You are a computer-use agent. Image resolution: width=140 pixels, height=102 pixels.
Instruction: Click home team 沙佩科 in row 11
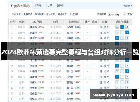(33, 83)
